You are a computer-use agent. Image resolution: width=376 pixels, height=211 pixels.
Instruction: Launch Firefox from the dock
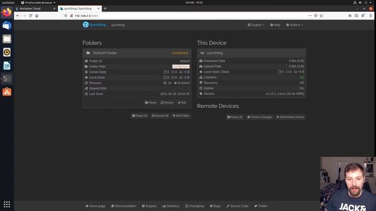click(x=6, y=12)
